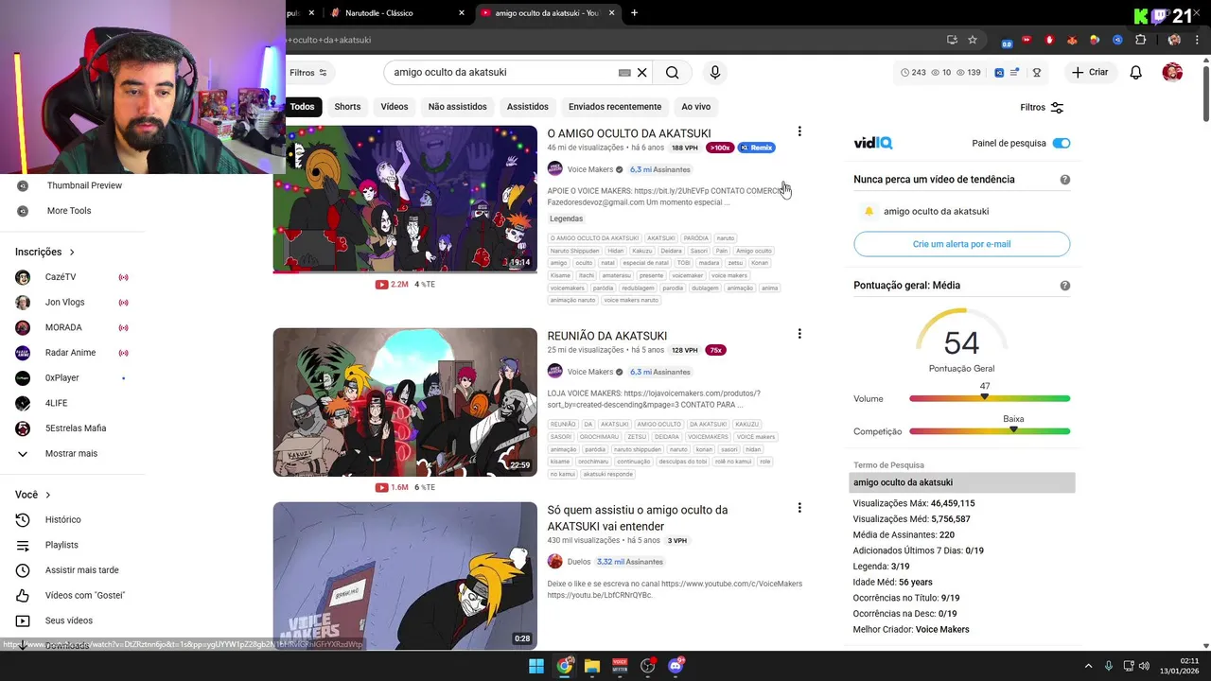Click the Criar button
This screenshot has width=1211, height=681.
1089,73
